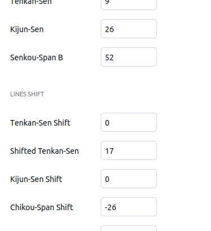The width and height of the screenshot is (211, 231).
Task: Click the Kijun-Sen text label
Action: 27,29
